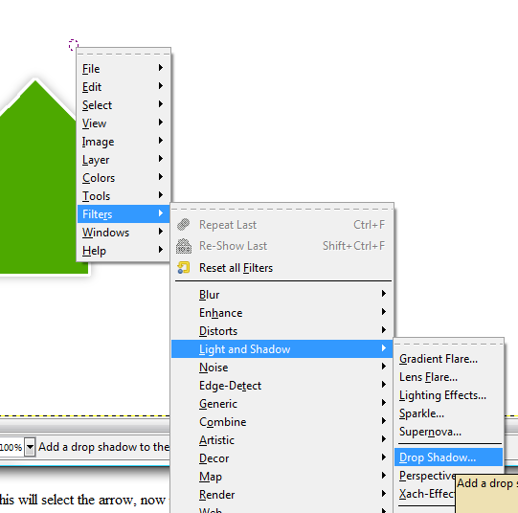
Task: Open the Windows submenu
Action: click(124, 232)
